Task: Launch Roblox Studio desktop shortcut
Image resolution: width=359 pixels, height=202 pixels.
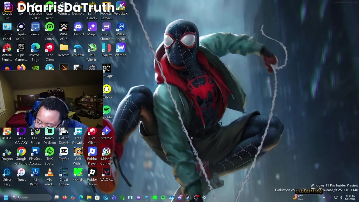Action: [92, 177]
